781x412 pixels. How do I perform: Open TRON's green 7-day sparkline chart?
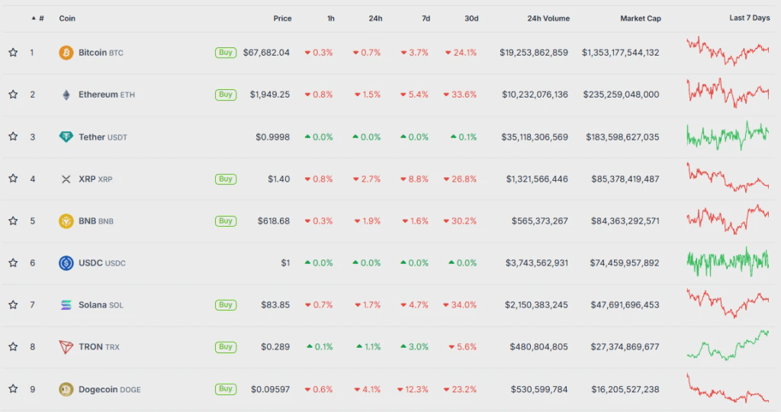728,345
